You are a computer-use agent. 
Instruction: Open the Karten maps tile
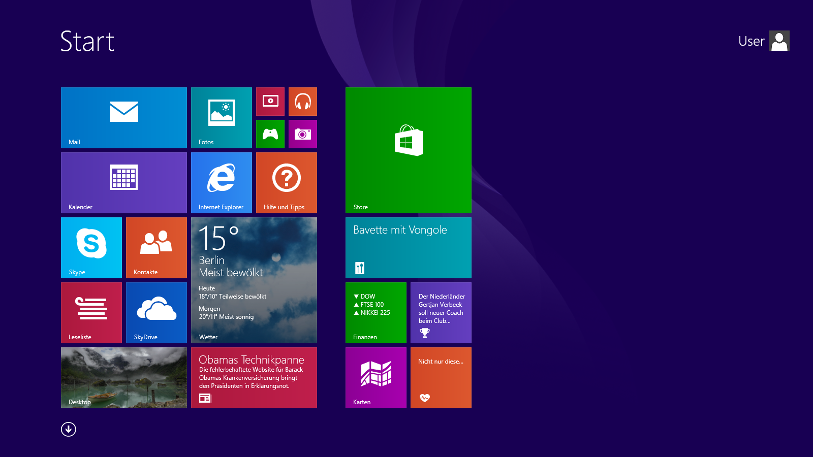click(376, 378)
